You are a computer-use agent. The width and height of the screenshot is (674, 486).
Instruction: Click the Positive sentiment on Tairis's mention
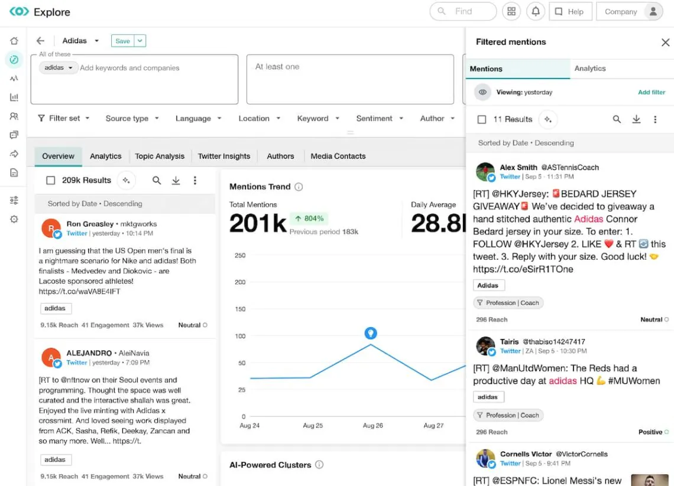tap(653, 432)
